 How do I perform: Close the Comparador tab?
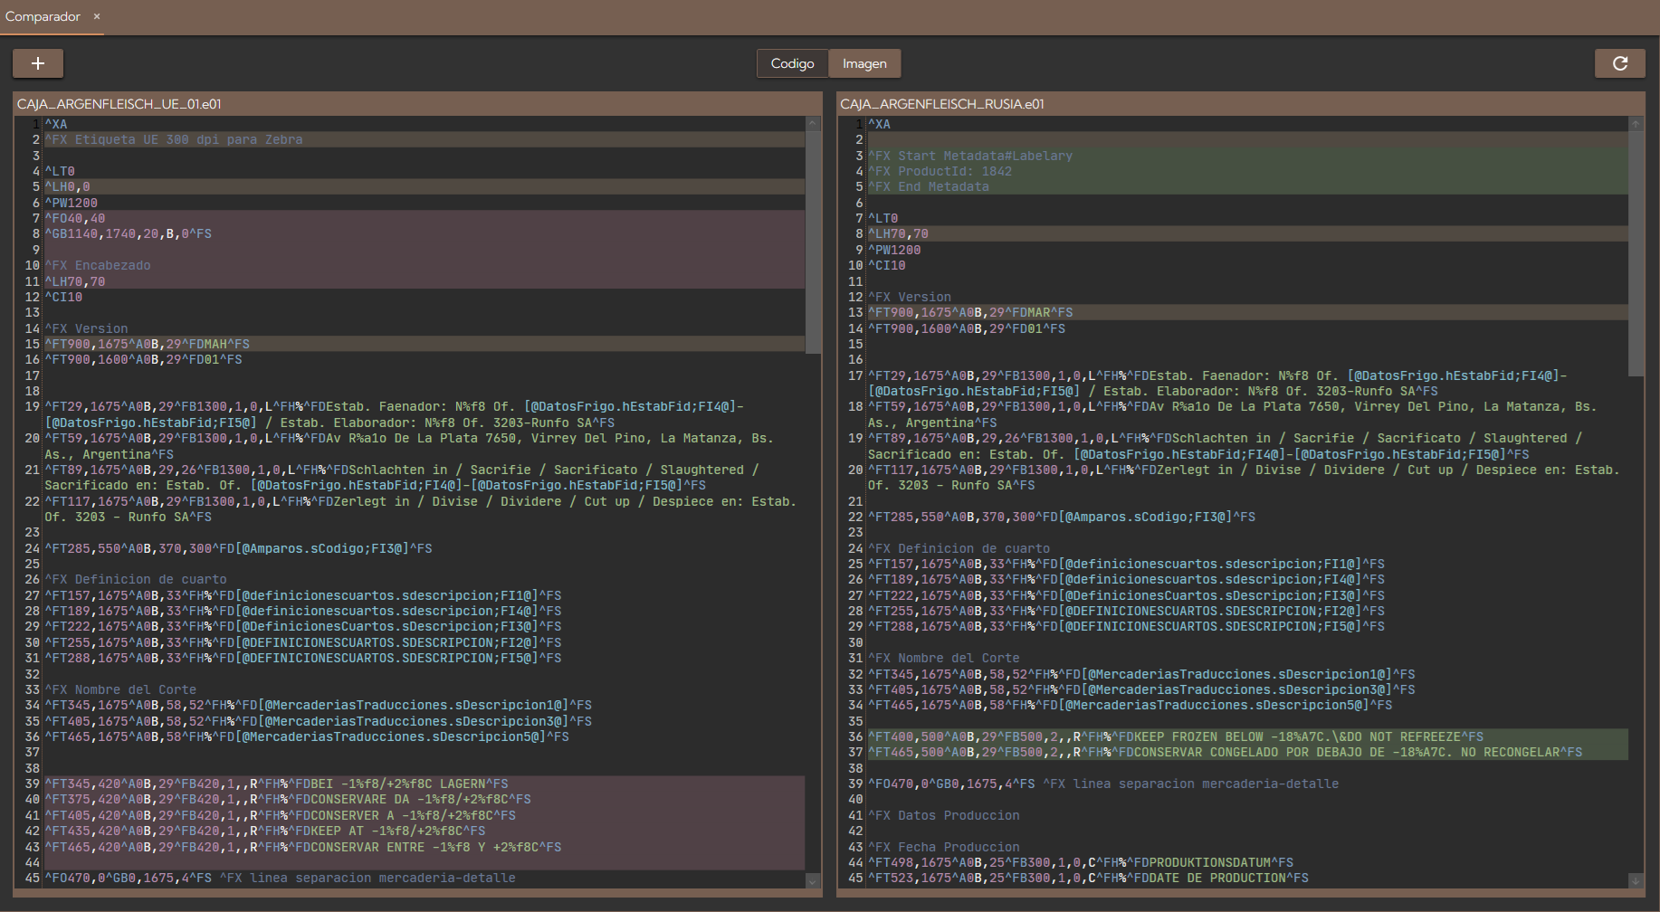tap(97, 16)
